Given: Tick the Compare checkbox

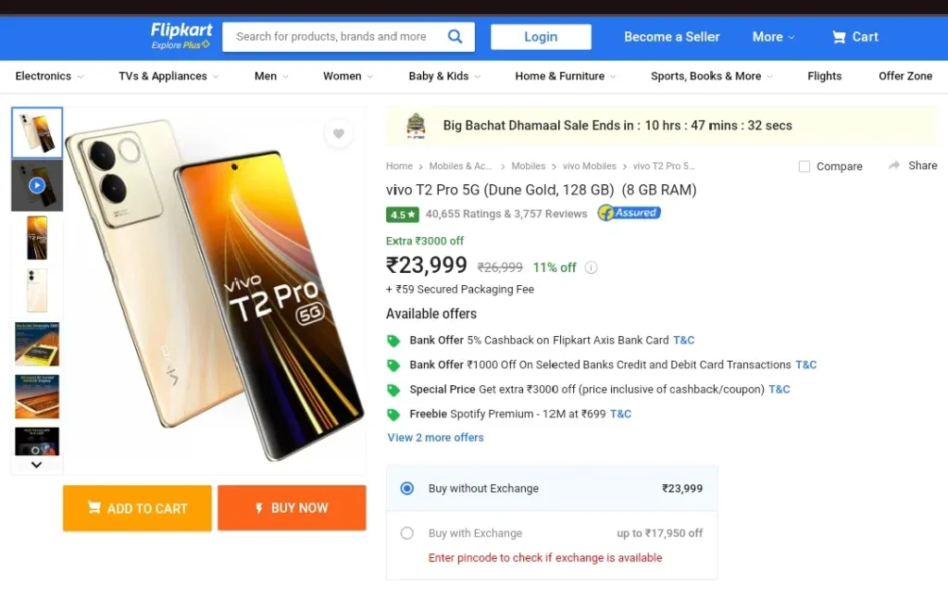Looking at the screenshot, I should pyautogui.click(x=805, y=167).
